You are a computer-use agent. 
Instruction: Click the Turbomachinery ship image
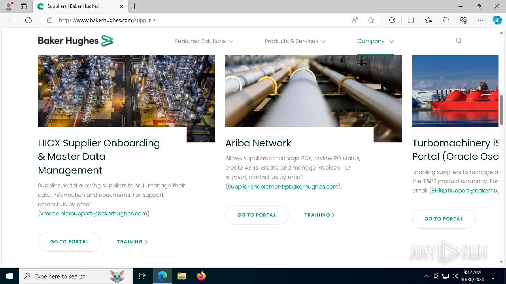(455, 91)
